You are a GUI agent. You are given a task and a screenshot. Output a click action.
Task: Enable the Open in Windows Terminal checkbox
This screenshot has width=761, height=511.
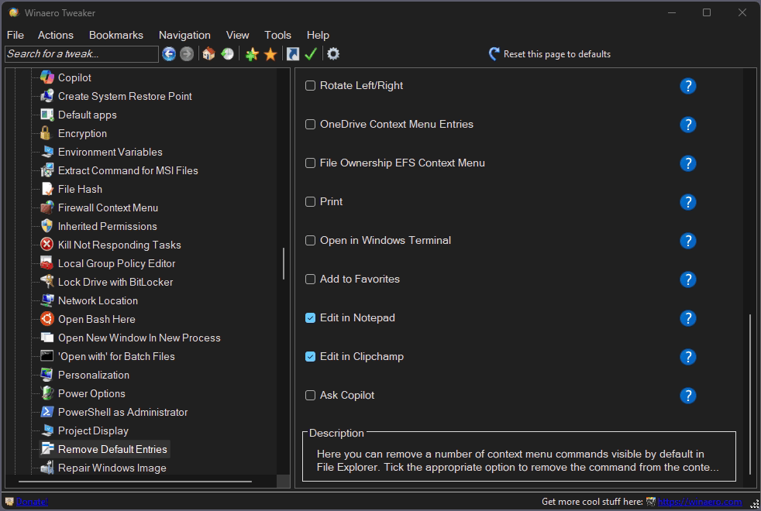(311, 241)
